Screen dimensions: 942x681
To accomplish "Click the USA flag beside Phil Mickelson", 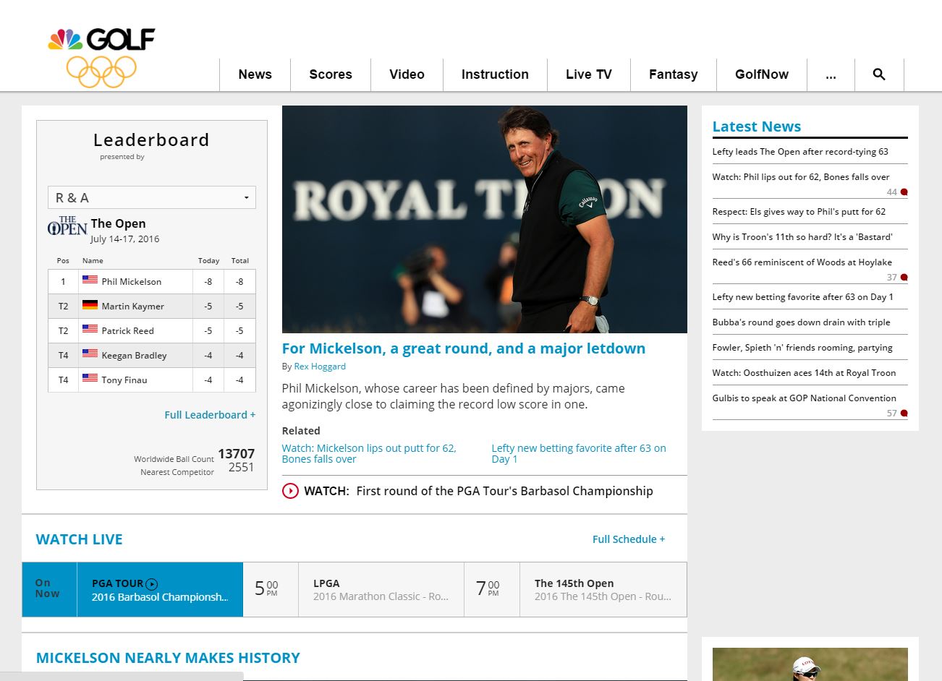I will pyautogui.click(x=90, y=280).
